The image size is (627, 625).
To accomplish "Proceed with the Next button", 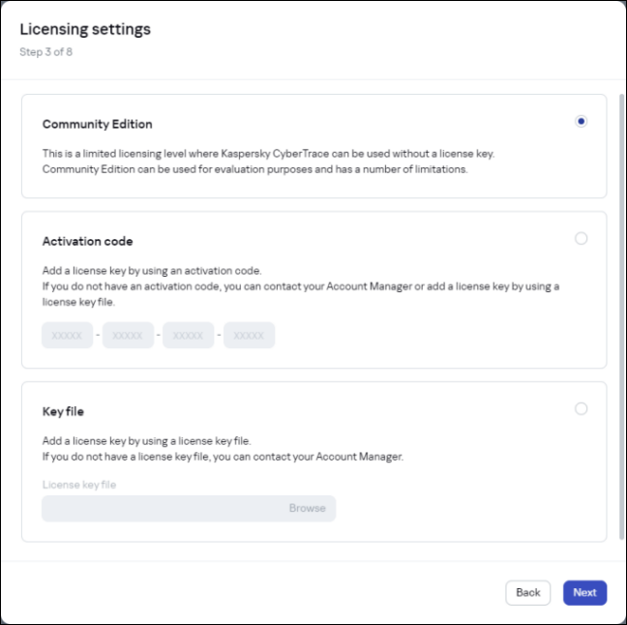I will tap(584, 593).
